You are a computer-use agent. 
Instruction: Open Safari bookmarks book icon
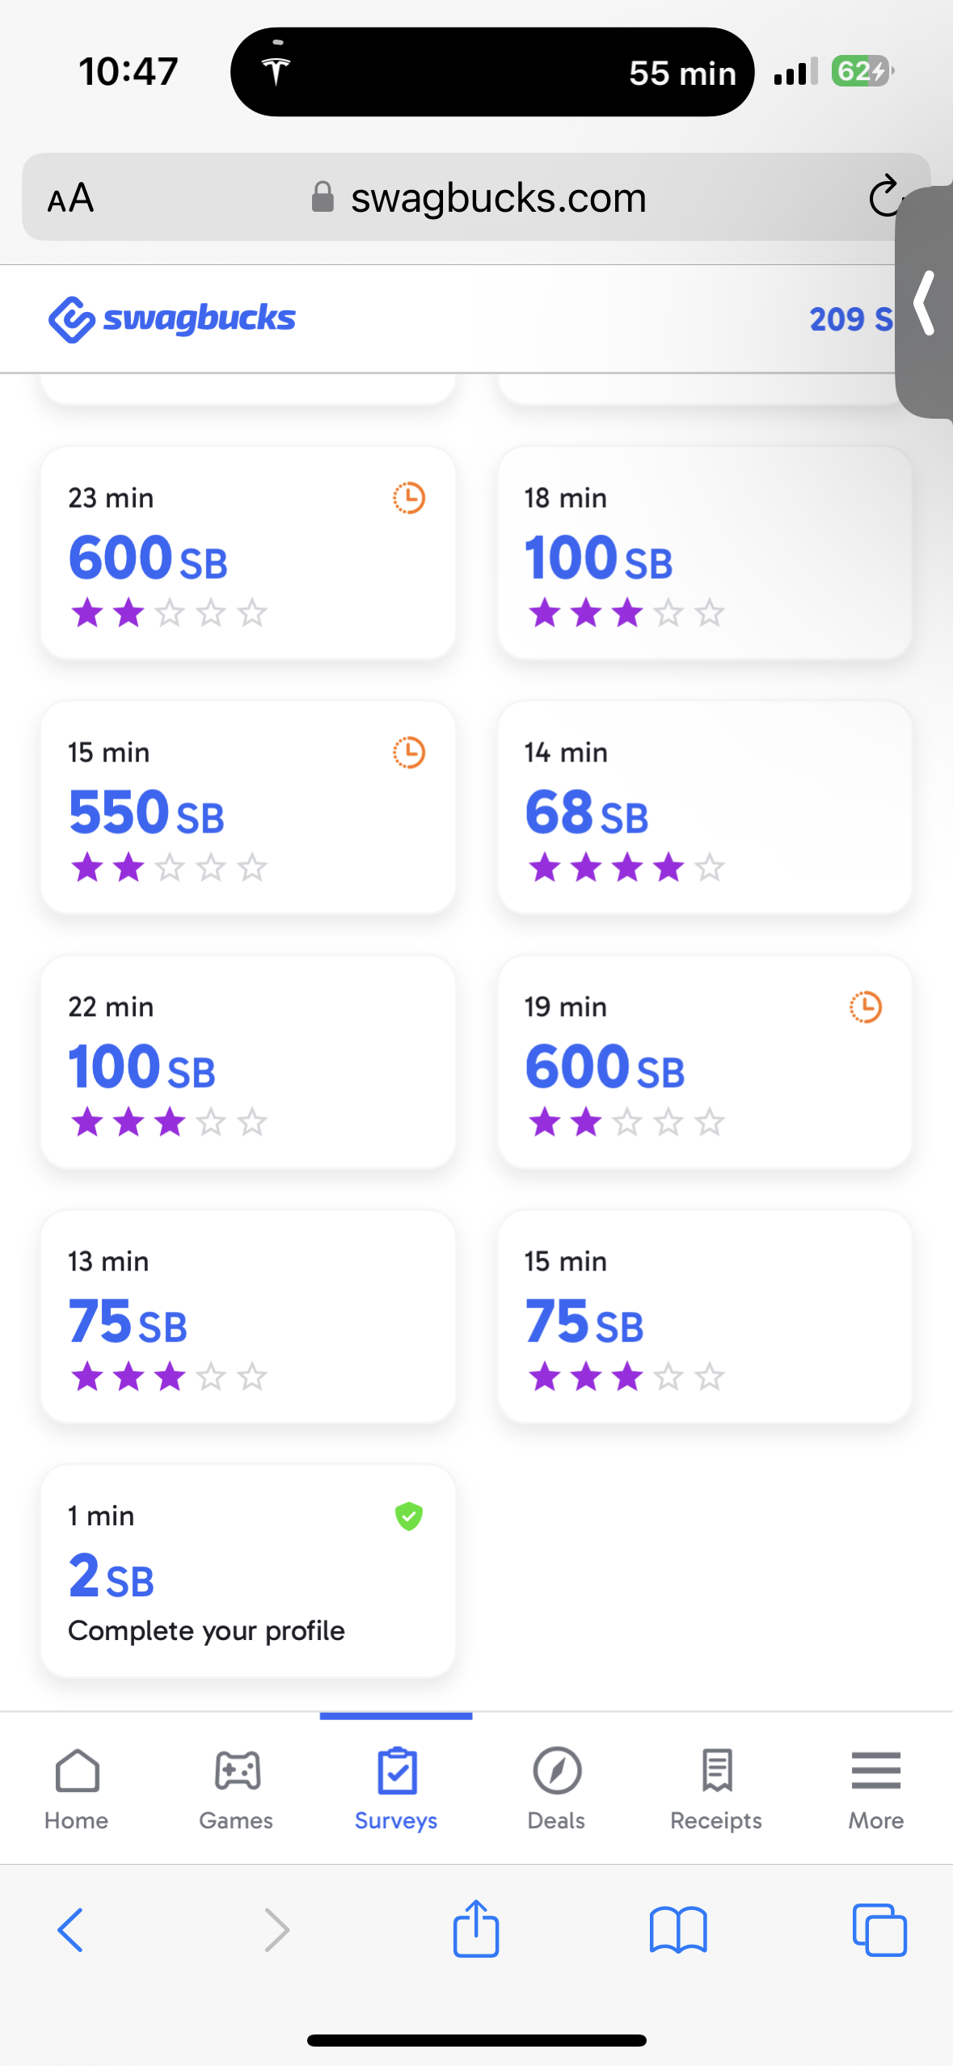(678, 1930)
